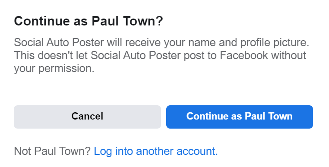
Task: Dismiss the dialog using Cancel
Action: pos(87,117)
